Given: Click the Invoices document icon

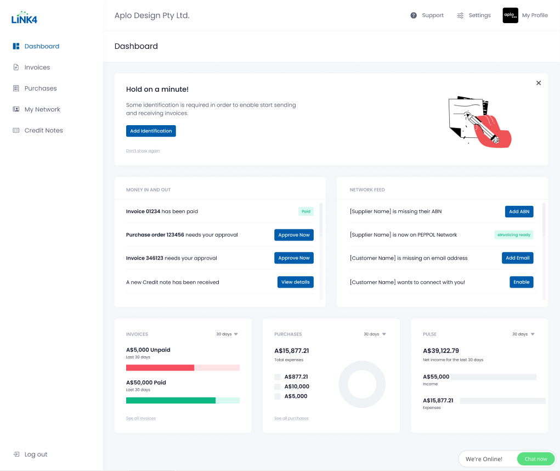Looking at the screenshot, I should point(16,68).
